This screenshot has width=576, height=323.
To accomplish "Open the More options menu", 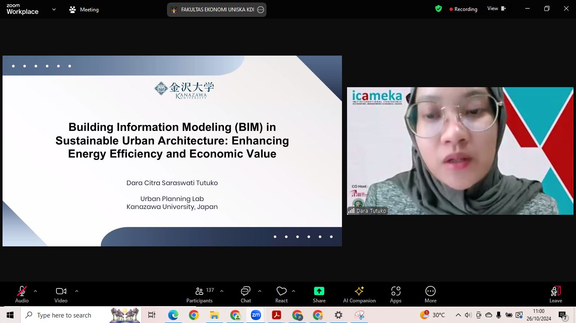I will [x=430, y=294].
